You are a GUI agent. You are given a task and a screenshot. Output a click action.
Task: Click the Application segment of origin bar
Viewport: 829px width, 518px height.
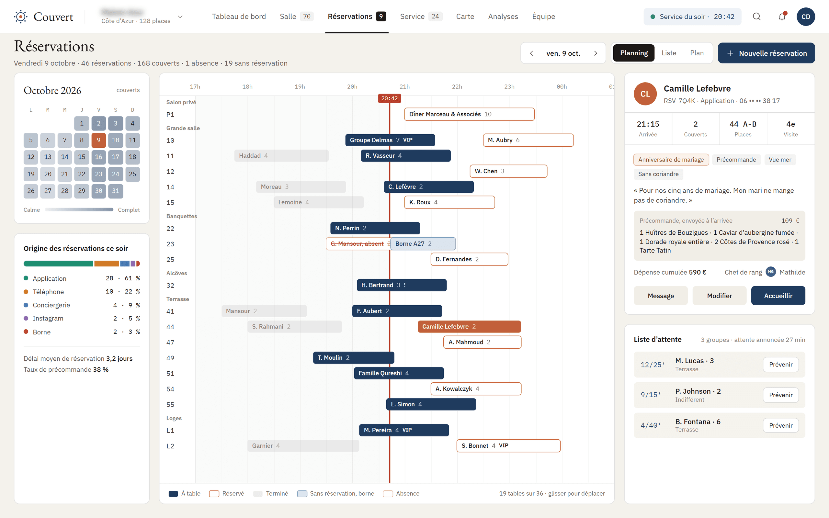(58, 264)
